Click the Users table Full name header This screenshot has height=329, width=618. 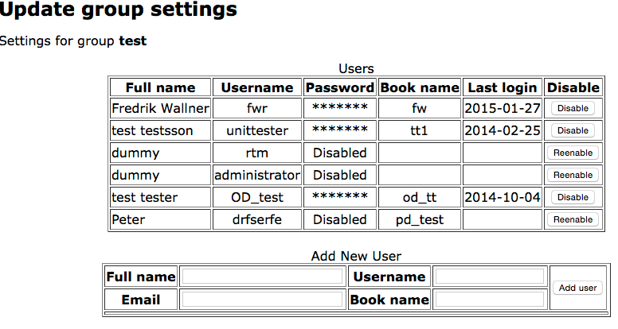coord(160,87)
